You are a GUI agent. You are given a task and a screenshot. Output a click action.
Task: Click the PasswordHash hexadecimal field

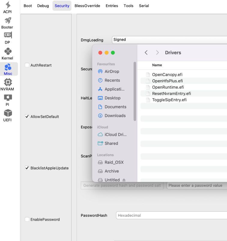coord(171,215)
